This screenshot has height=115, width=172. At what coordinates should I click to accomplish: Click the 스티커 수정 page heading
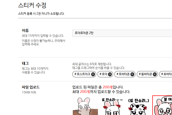tap(32, 5)
